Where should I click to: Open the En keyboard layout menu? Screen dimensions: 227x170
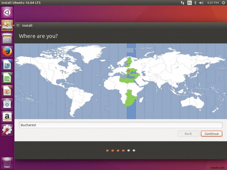click(189, 3)
